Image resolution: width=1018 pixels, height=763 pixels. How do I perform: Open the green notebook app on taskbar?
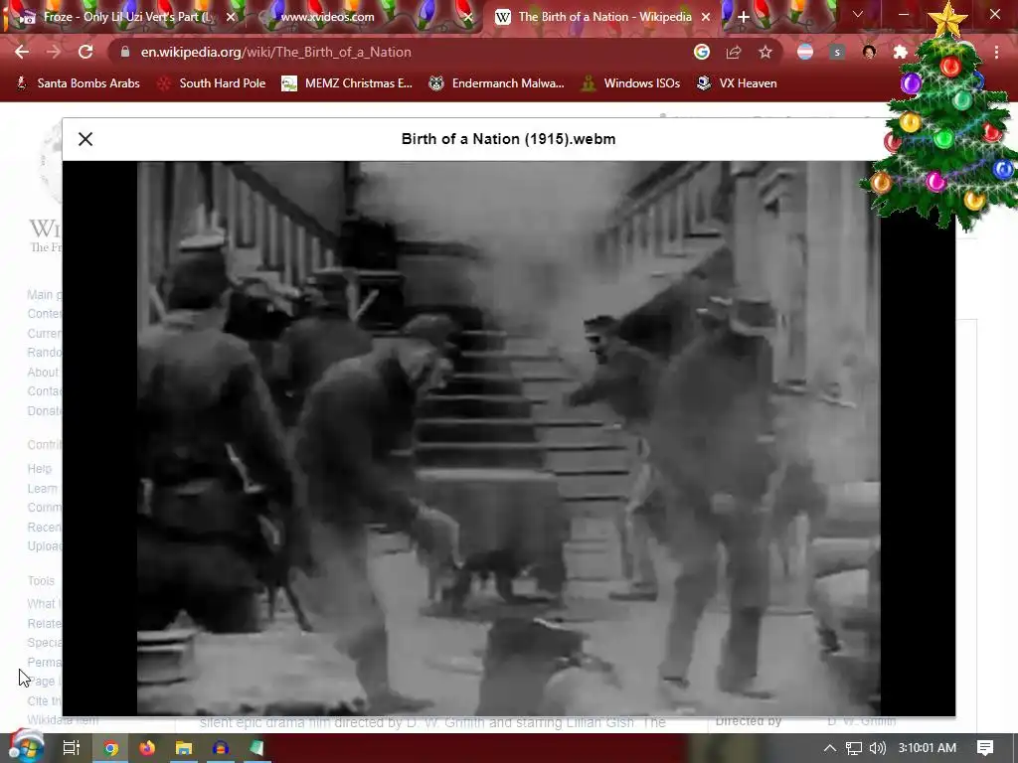coord(256,748)
